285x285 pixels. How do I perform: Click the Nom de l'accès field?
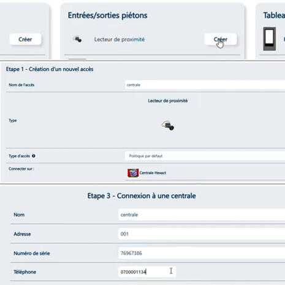205,85
